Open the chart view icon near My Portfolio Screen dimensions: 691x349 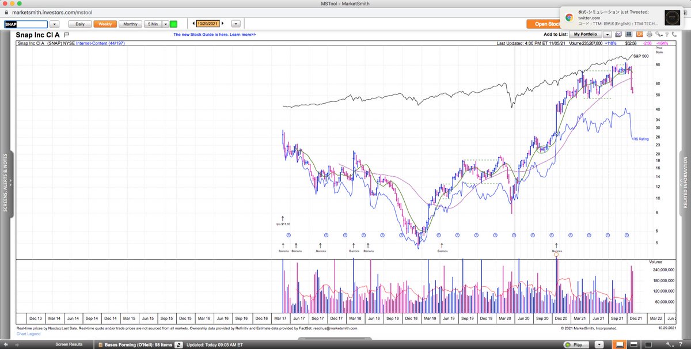(618, 35)
